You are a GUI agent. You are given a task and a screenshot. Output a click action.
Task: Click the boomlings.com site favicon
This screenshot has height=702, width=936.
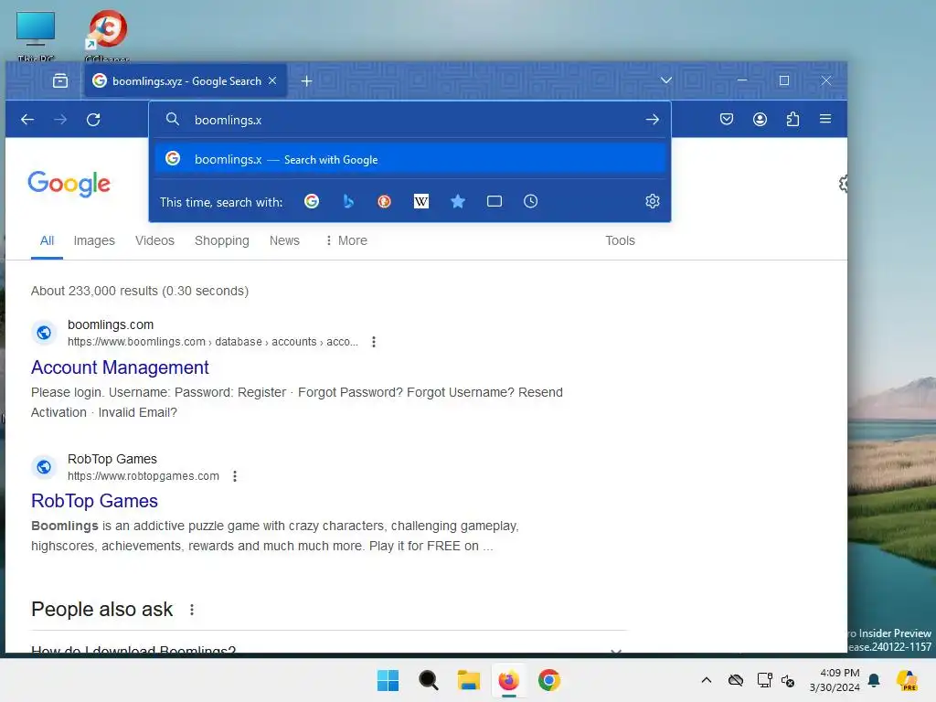click(x=44, y=333)
